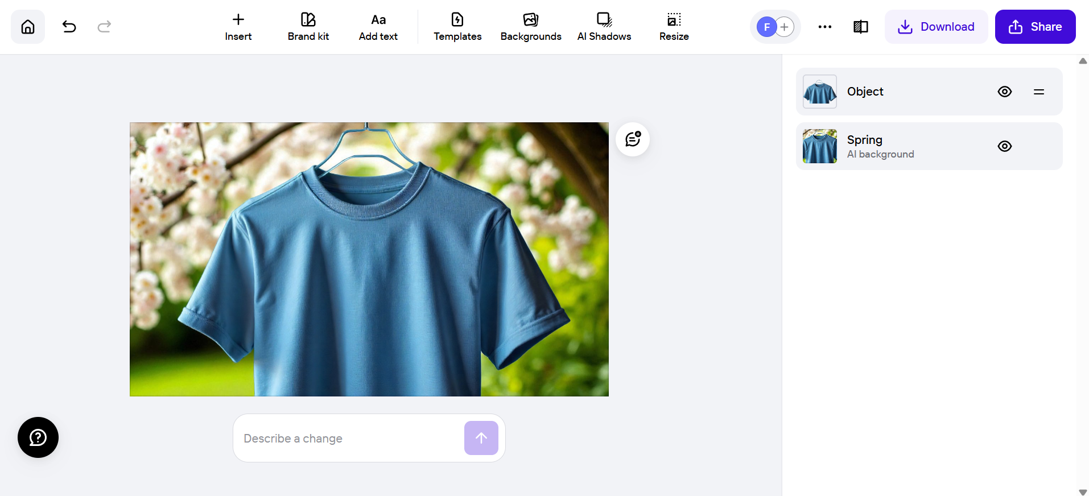Open the Brand kit panel

point(308,27)
